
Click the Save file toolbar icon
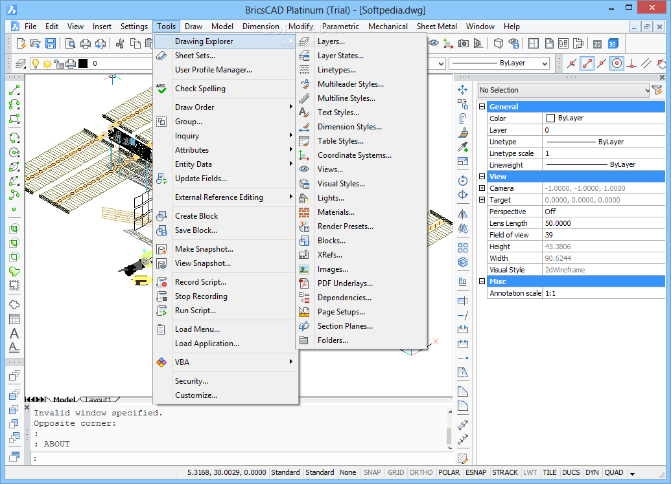point(51,43)
